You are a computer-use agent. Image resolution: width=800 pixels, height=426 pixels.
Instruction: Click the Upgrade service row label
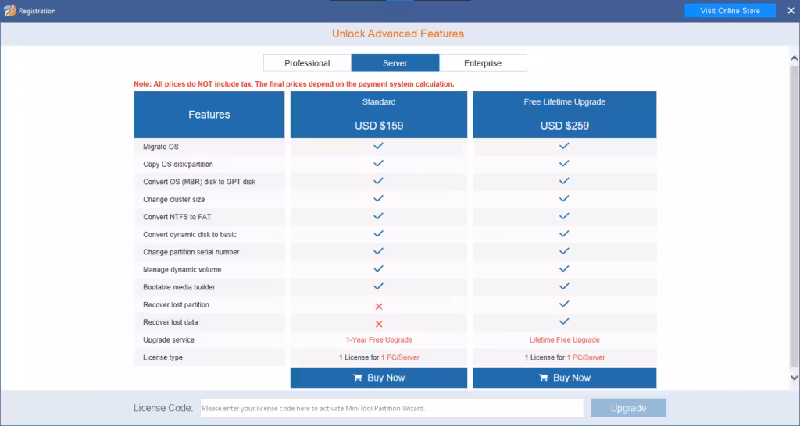pos(169,340)
